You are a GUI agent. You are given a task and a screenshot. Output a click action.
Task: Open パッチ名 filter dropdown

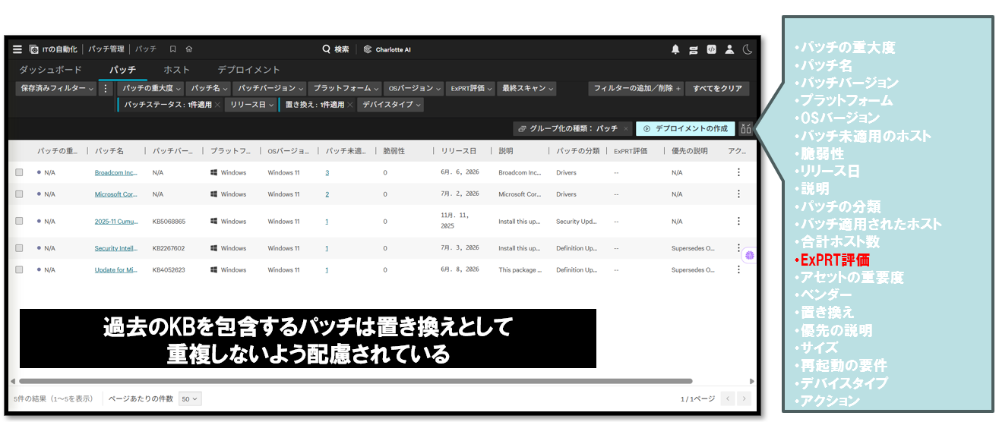tap(209, 89)
